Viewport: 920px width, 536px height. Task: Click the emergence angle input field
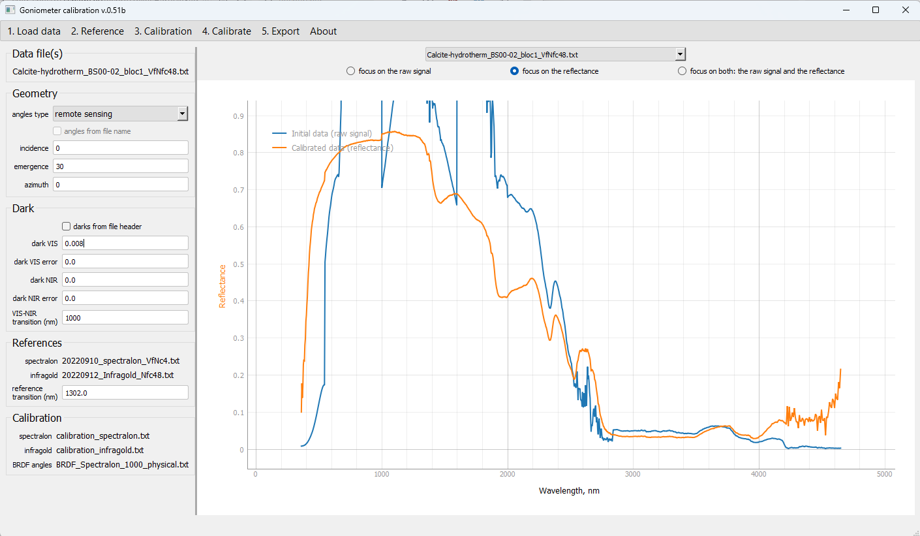coord(121,166)
